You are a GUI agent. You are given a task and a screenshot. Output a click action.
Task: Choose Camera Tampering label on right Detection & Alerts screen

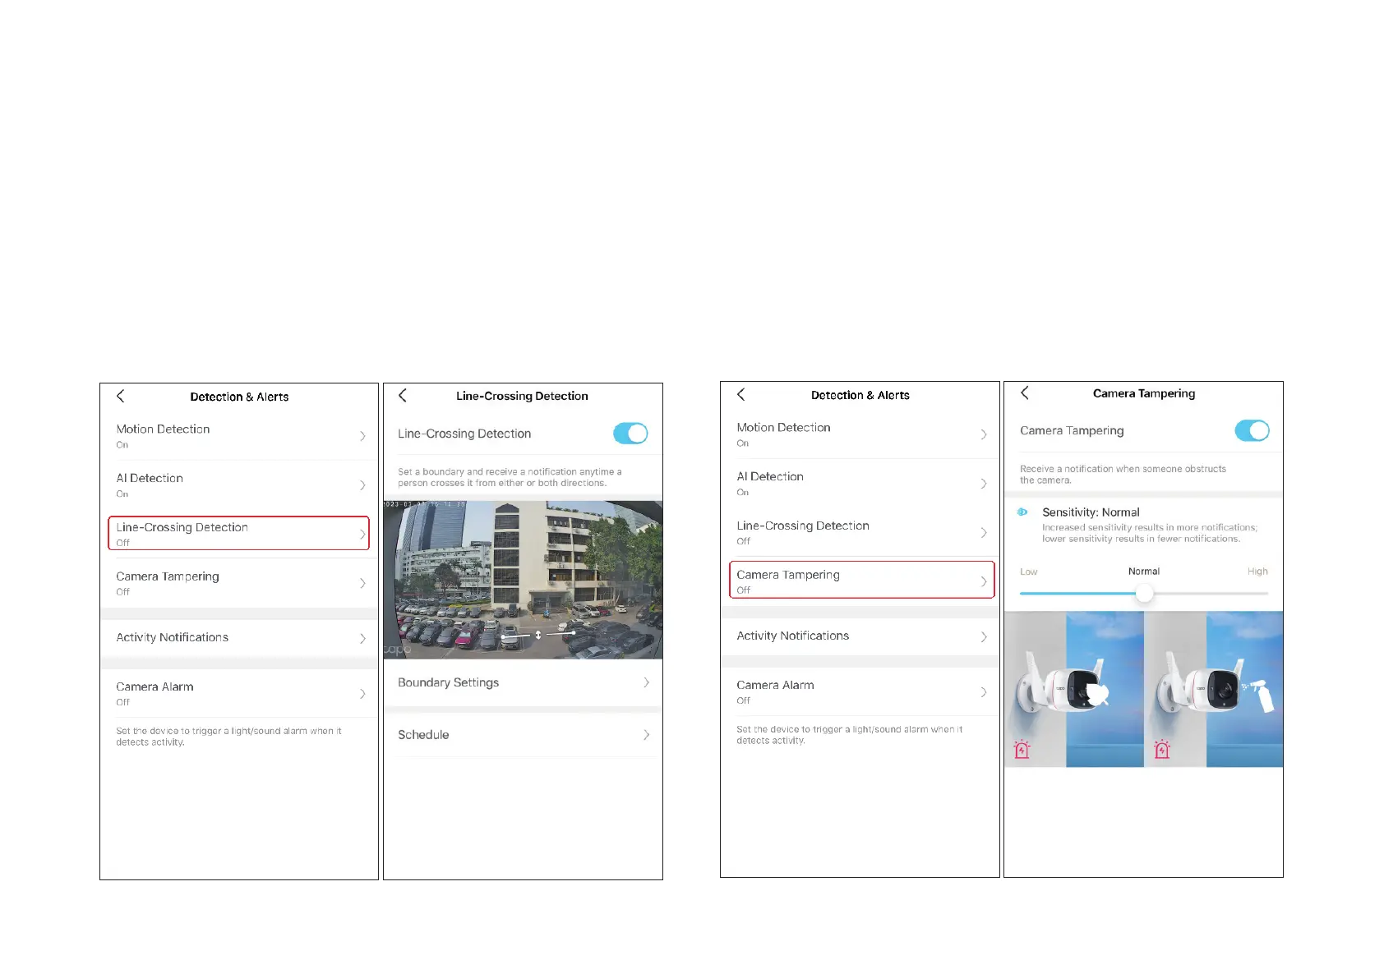(x=788, y=575)
